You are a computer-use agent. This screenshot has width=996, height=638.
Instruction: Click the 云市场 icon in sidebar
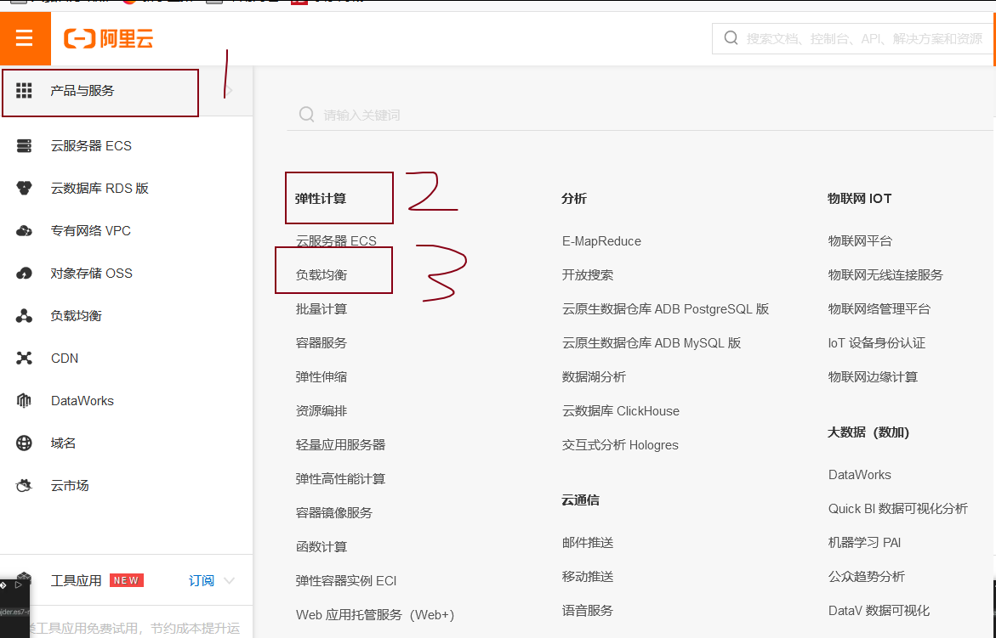tap(24, 486)
